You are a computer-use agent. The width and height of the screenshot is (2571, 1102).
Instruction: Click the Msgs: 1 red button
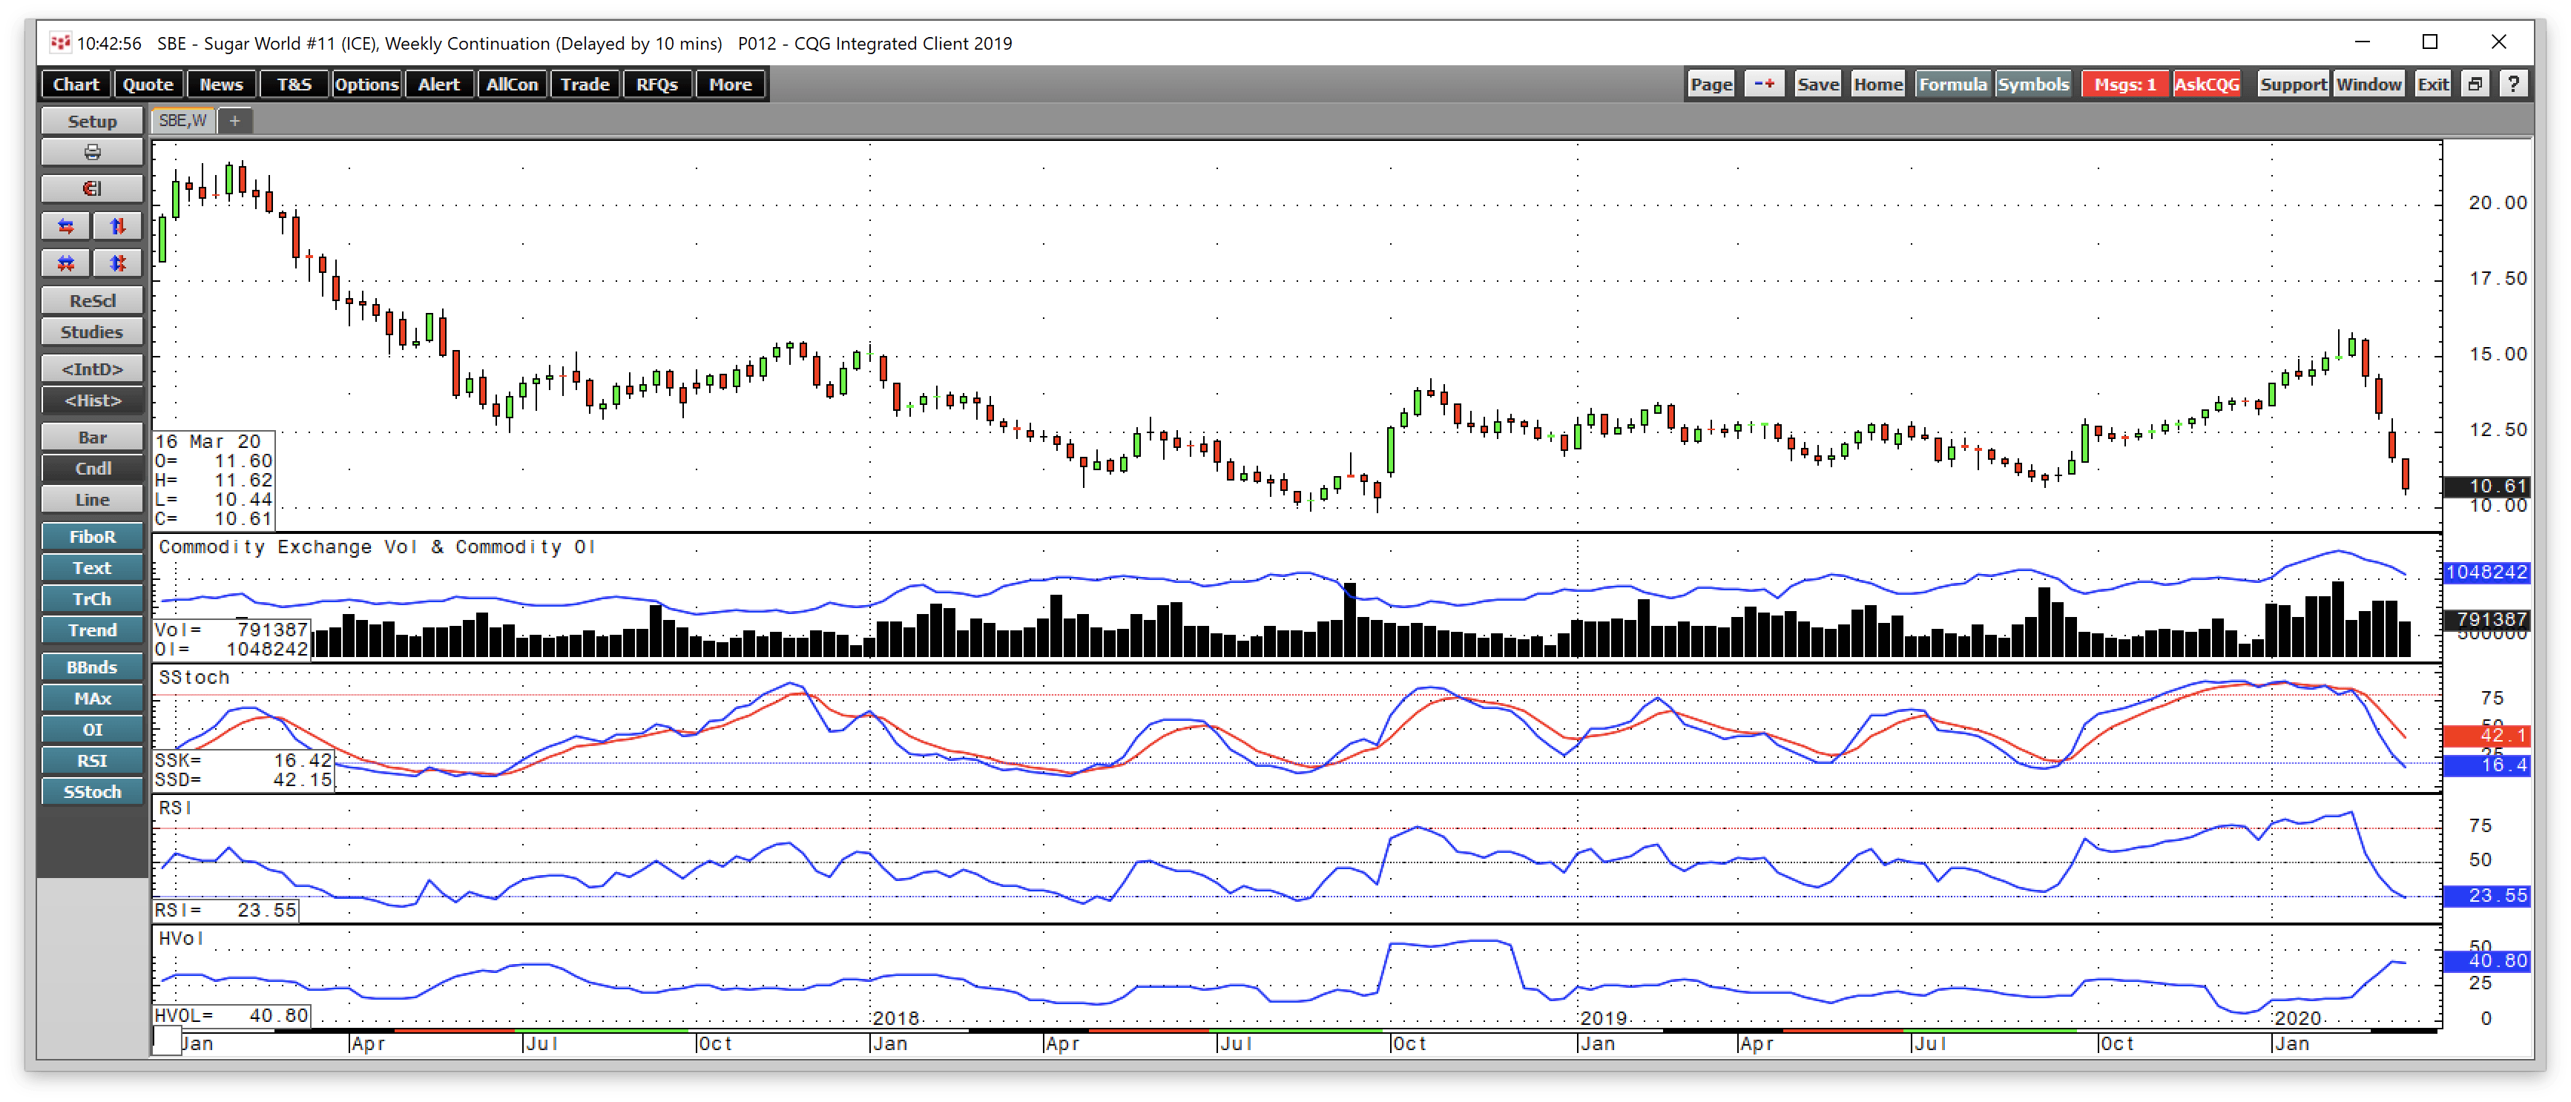pyautogui.click(x=2125, y=84)
